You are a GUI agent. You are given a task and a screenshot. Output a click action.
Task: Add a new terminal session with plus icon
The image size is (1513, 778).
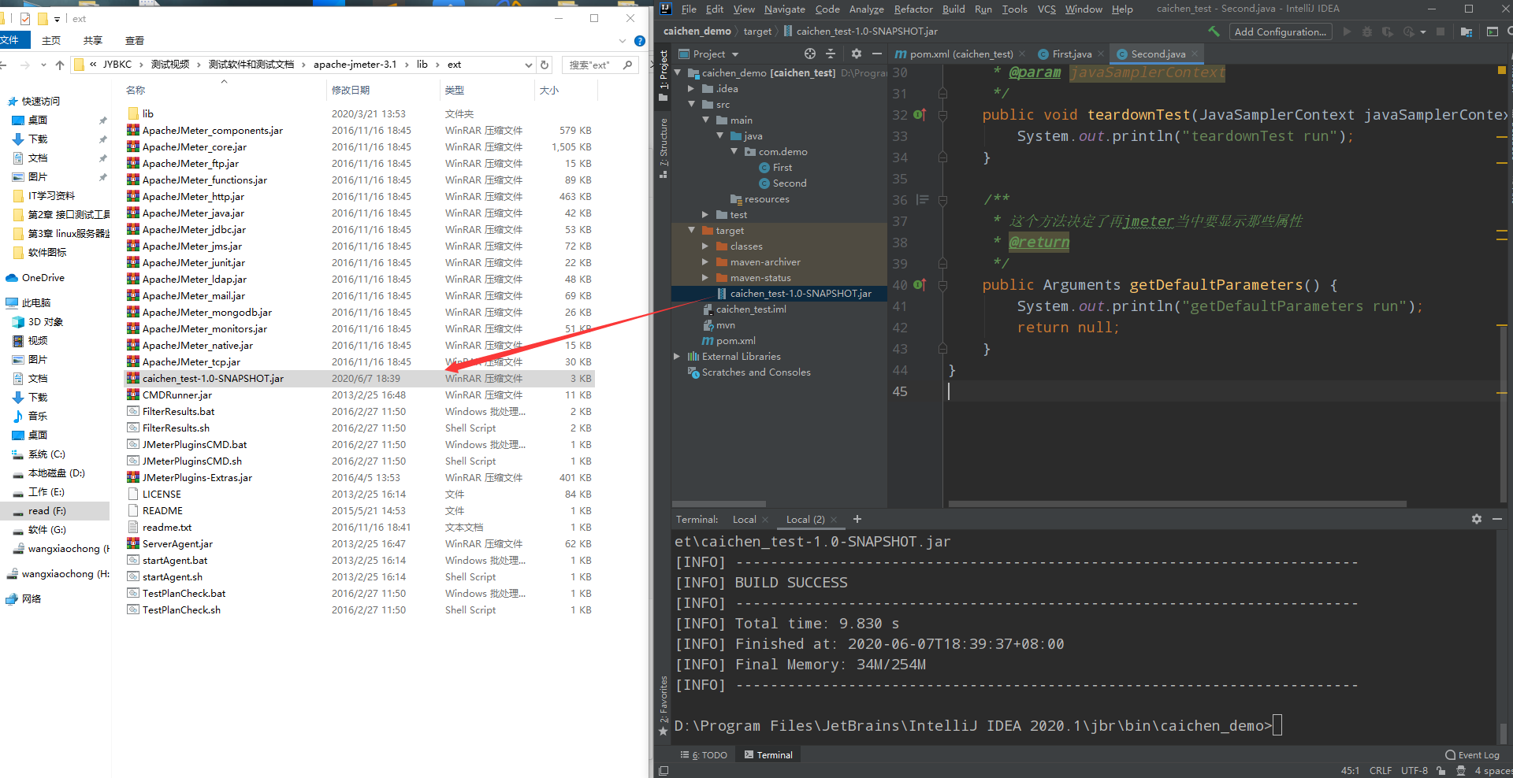pyautogui.click(x=857, y=519)
